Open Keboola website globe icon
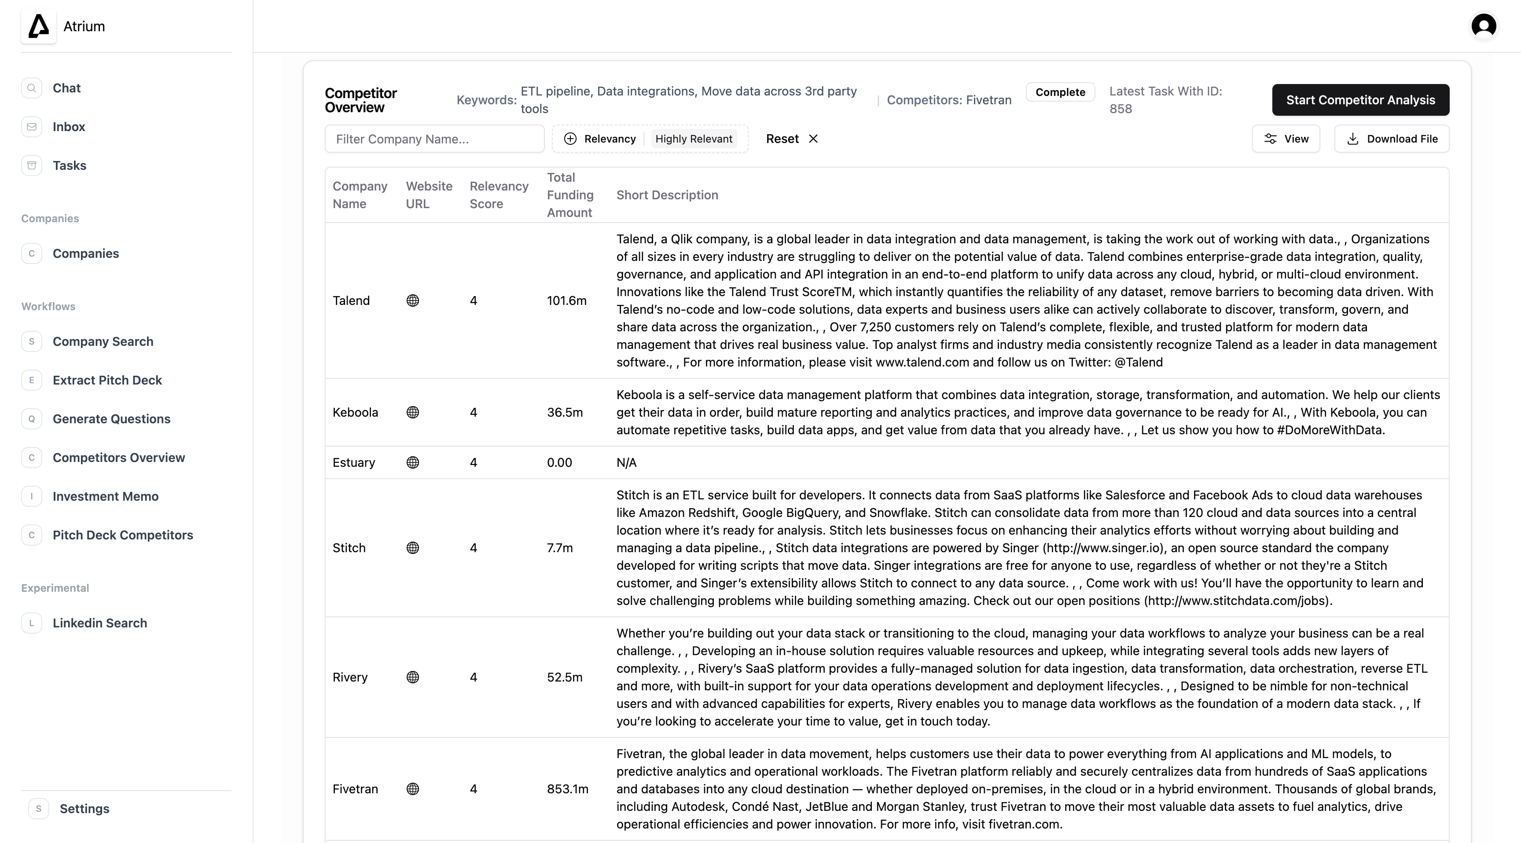This screenshot has width=1521, height=843. pos(413,412)
